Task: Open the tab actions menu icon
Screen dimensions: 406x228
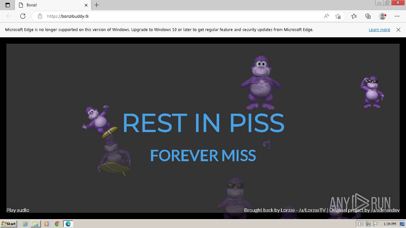Action: click(x=8, y=5)
